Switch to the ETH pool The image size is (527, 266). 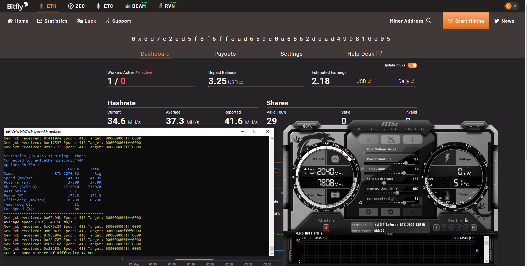(x=48, y=6)
